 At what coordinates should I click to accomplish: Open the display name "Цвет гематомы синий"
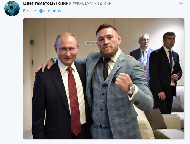(47, 3)
